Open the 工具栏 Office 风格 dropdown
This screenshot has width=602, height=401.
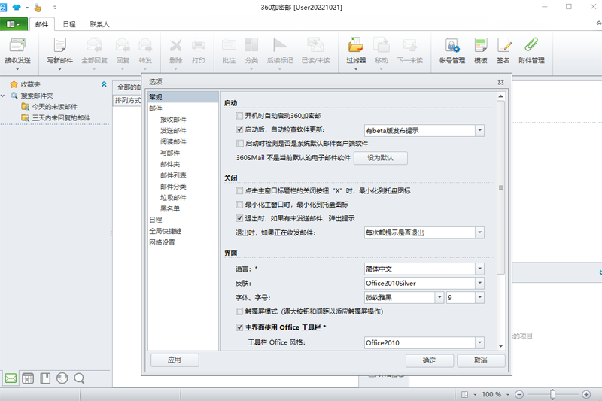[479, 342]
